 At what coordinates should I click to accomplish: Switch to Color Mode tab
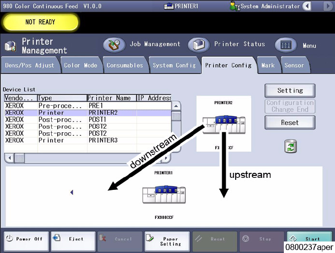click(81, 65)
